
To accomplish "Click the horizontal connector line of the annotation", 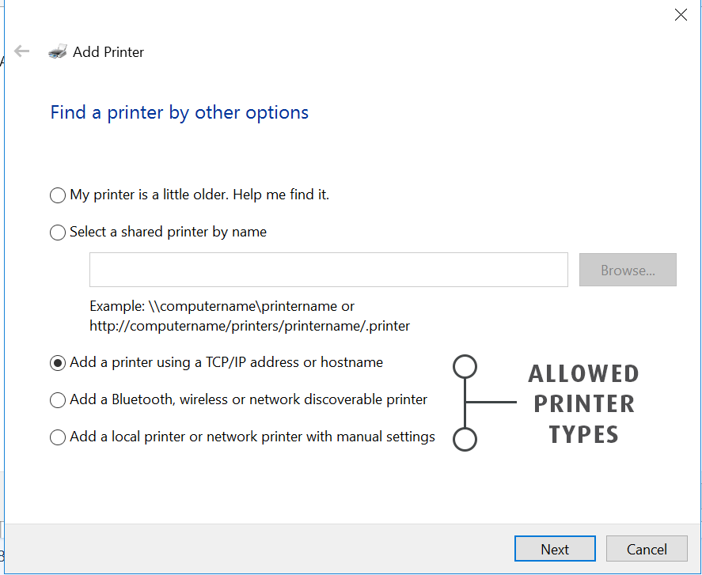I will coord(492,403).
